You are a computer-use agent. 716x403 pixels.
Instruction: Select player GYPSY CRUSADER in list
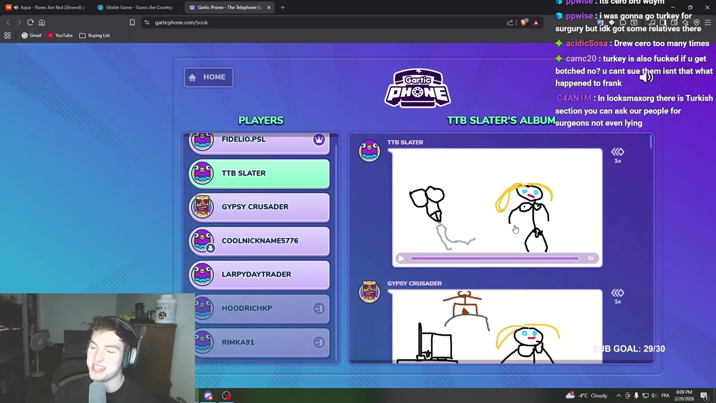click(x=259, y=207)
